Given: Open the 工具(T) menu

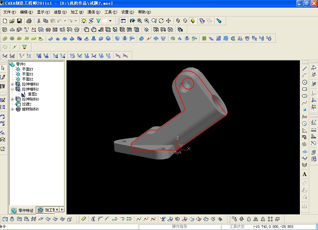Looking at the screenshot, I should pyautogui.click(x=111, y=12).
